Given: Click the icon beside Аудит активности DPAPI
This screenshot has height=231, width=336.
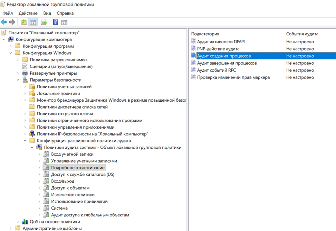Looking at the screenshot, I should pyautogui.click(x=193, y=41).
